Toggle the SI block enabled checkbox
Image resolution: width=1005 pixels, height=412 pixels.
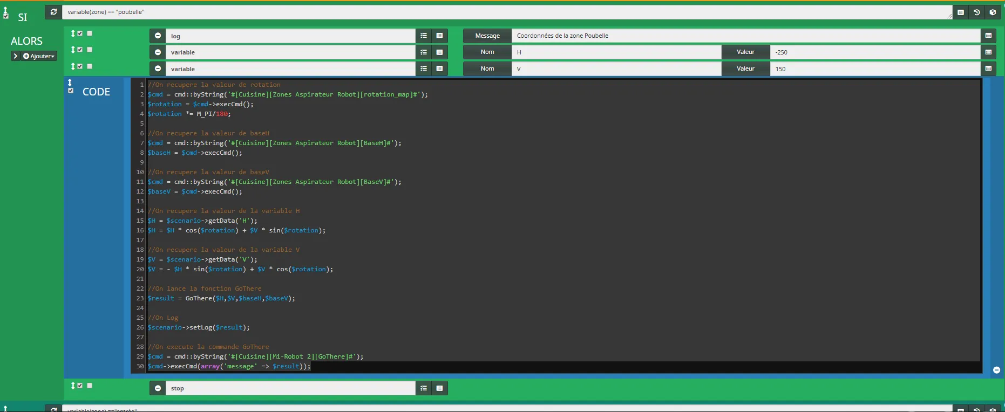click(6, 17)
